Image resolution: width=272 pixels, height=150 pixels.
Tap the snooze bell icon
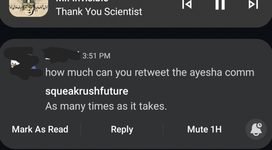(256, 129)
